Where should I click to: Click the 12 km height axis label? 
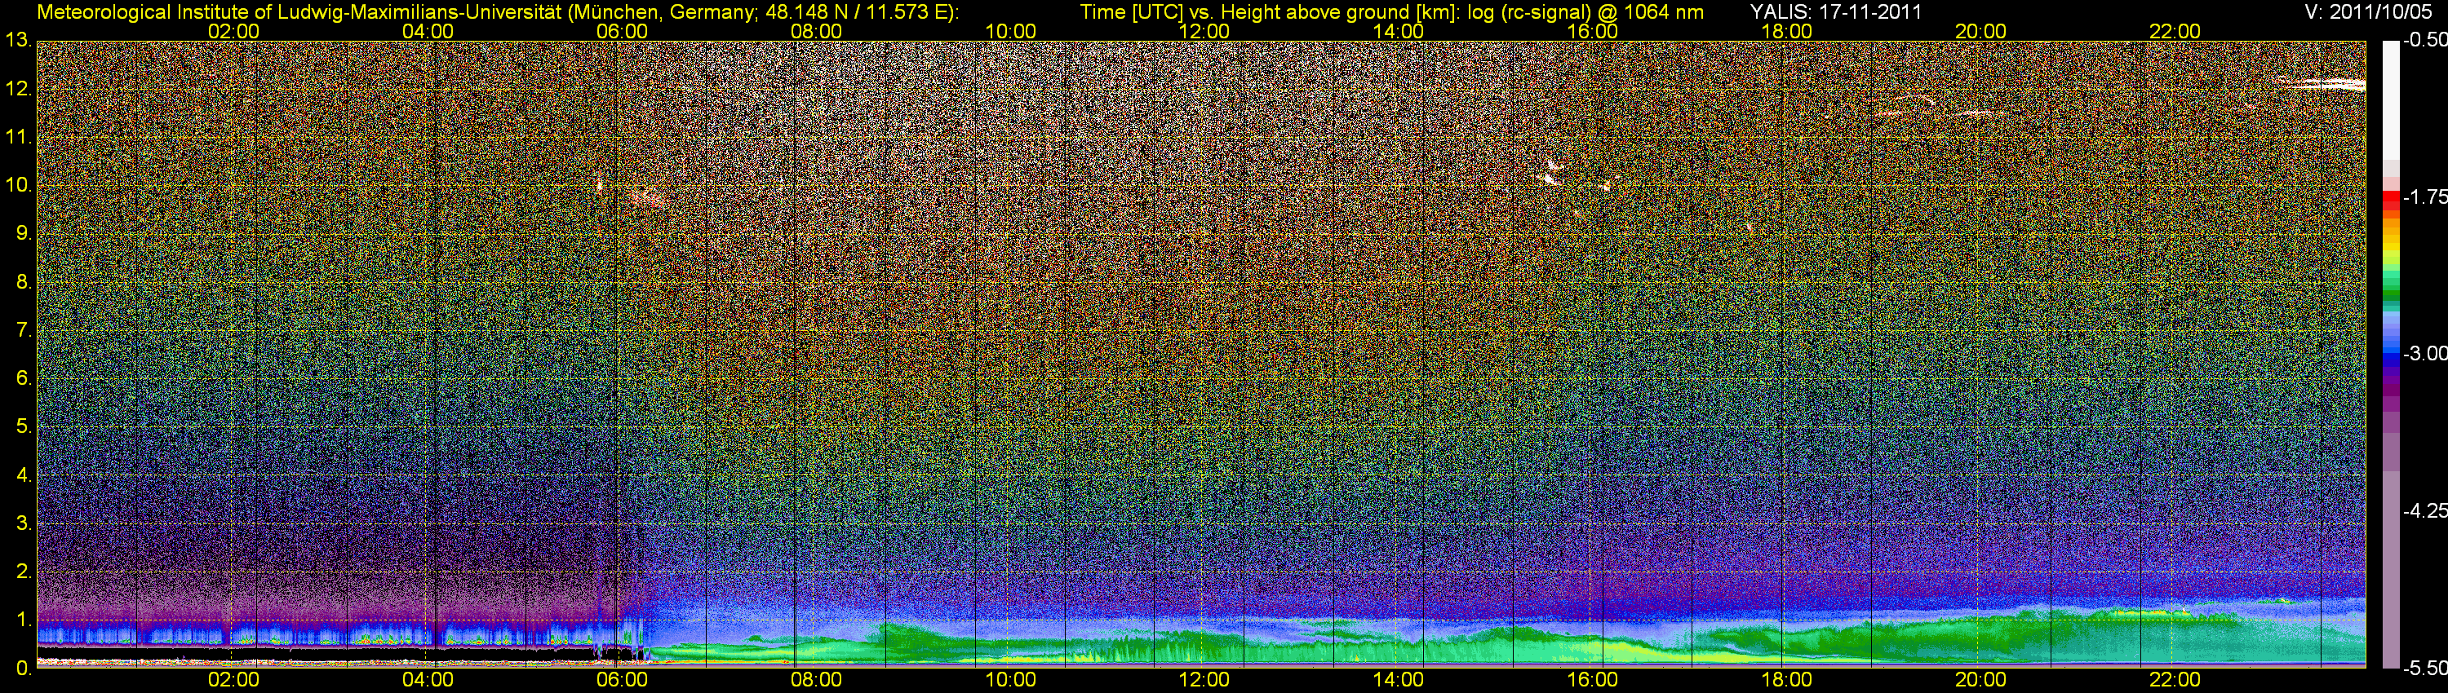pos(18,89)
